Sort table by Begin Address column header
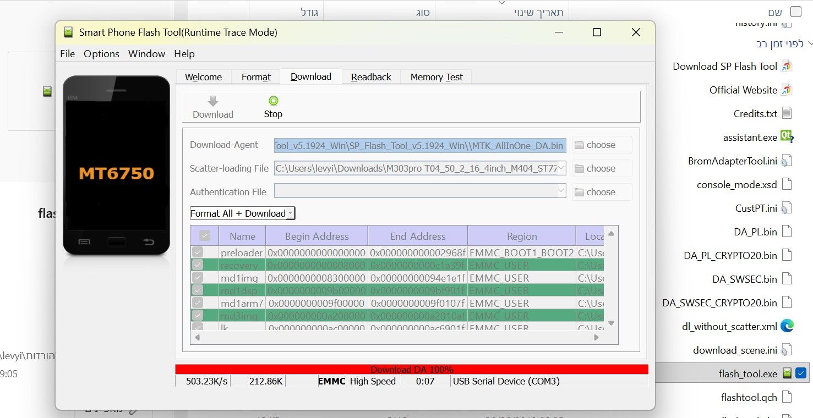813x418 pixels. click(317, 236)
